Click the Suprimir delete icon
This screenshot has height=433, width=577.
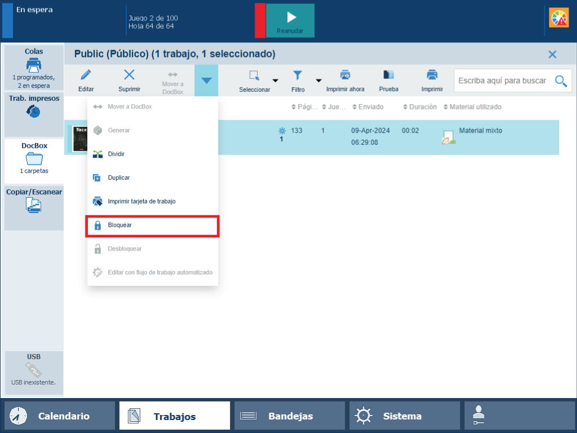click(x=129, y=75)
